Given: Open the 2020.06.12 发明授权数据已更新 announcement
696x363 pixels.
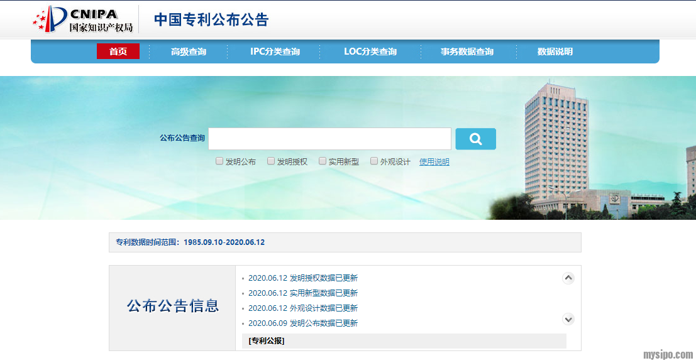Looking at the screenshot, I should (302, 278).
